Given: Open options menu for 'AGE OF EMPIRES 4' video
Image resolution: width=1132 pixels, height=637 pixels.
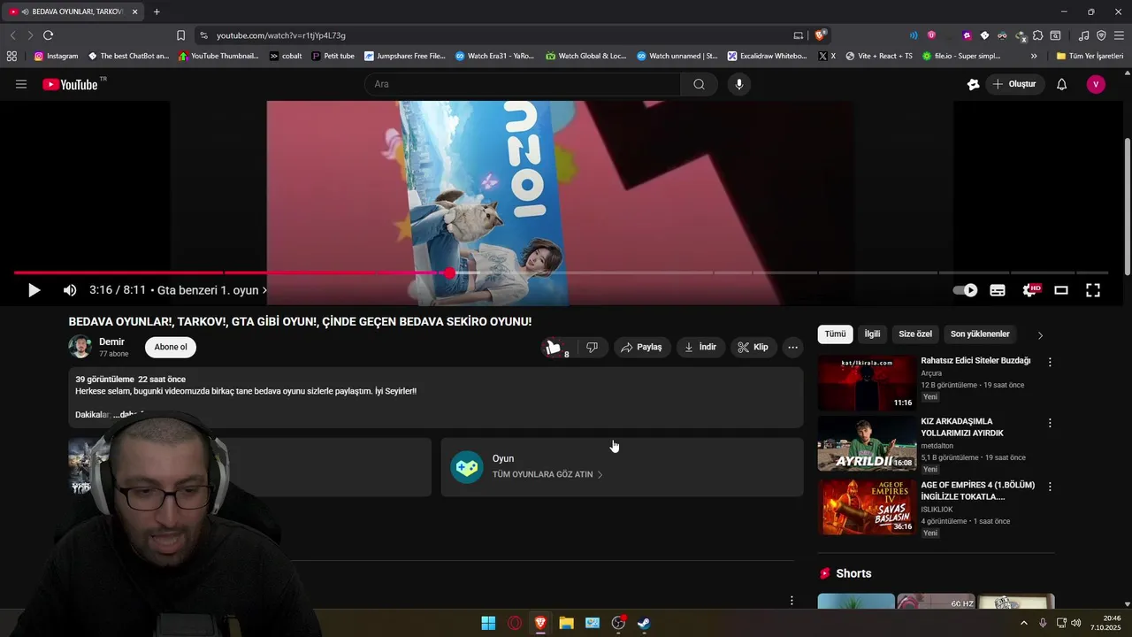Looking at the screenshot, I should tap(1050, 487).
